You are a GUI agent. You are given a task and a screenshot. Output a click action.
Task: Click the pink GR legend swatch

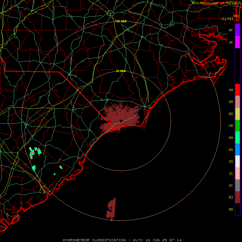(x=237, y=102)
